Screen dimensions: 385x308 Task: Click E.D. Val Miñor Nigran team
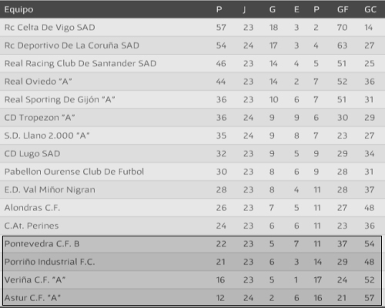50,189
